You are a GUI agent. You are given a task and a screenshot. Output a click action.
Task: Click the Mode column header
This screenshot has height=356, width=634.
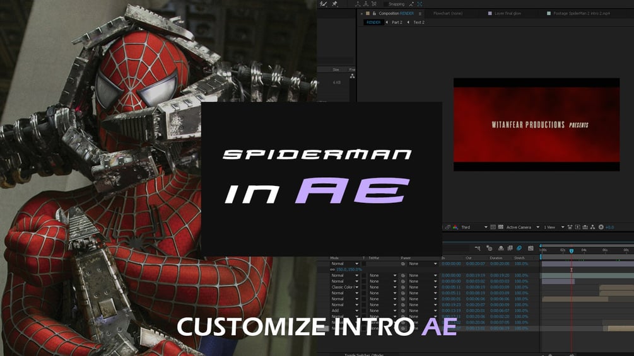[x=334, y=258]
